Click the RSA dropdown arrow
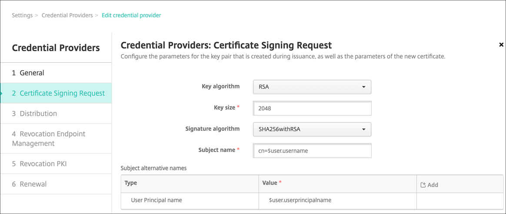The image size is (506, 214). coord(363,87)
